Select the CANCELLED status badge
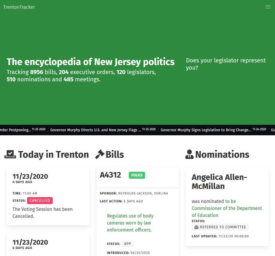 tap(40, 201)
